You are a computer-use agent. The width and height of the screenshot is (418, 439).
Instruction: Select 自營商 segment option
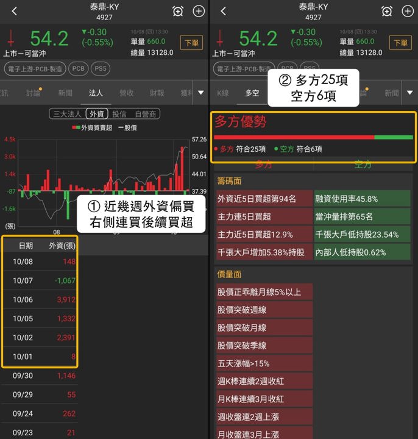[145, 114]
